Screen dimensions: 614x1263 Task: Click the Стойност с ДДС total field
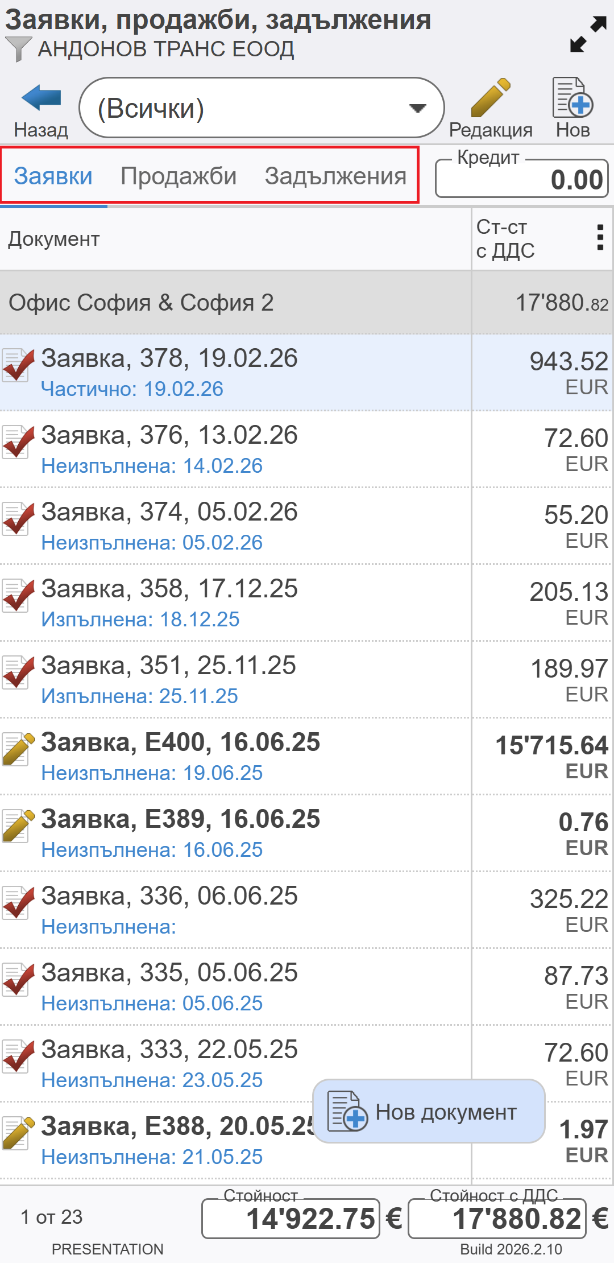click(x=497, y=1219)
